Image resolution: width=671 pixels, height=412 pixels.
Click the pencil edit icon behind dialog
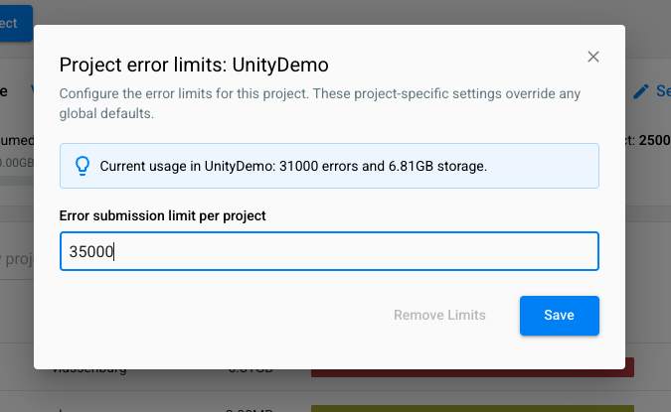(643, 91)
